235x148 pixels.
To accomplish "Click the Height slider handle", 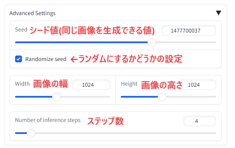I will pos(162,97).
